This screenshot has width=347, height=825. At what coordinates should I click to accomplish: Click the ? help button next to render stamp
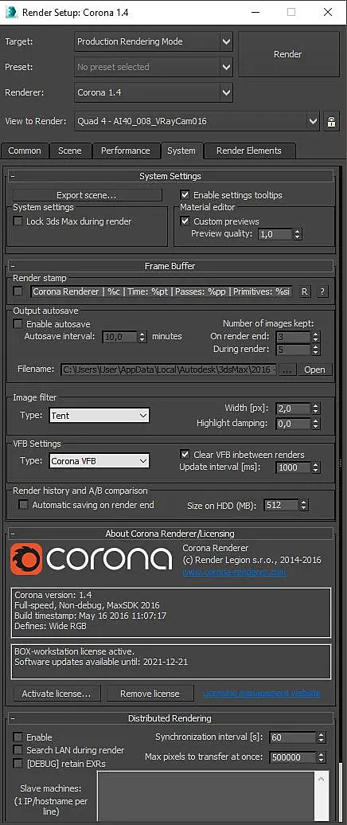pyautogui.click(x=322, y=291)
